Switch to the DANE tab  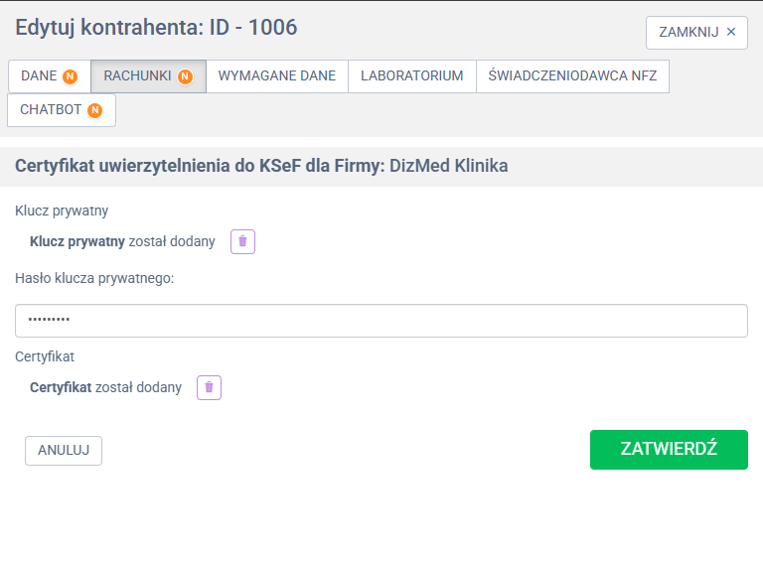click(x=39, y=76)
